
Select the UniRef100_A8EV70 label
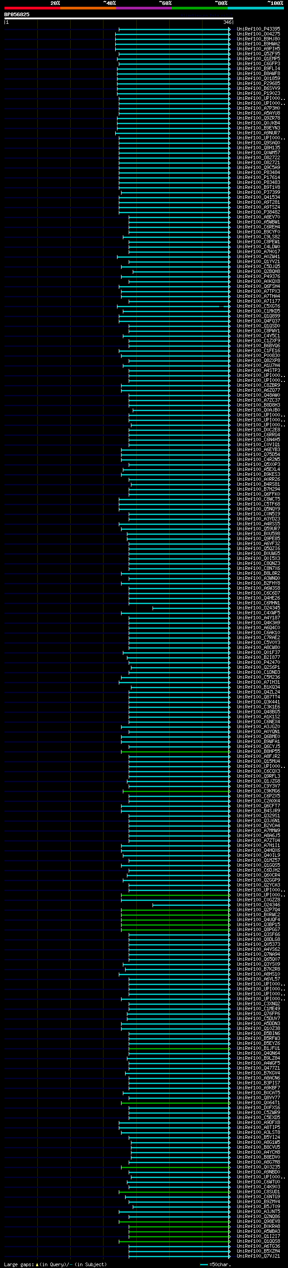point(258,217)
